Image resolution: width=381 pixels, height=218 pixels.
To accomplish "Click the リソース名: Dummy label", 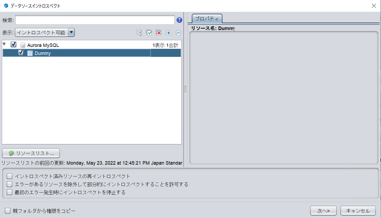I will (x=213, y=28).
